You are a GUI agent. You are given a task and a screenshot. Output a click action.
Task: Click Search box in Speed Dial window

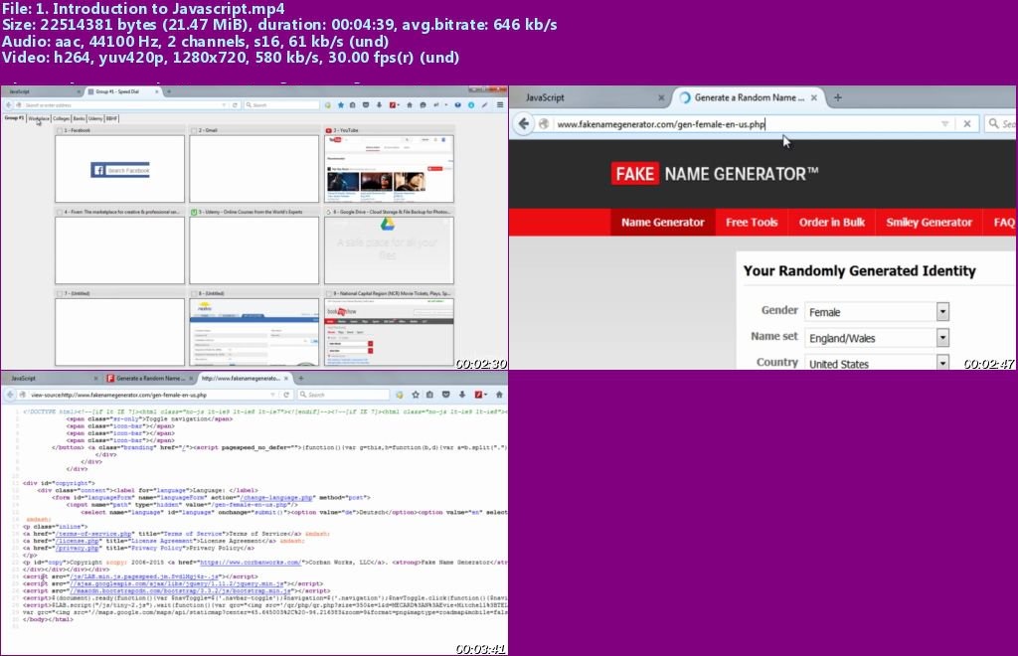click(x=281, y=105)
